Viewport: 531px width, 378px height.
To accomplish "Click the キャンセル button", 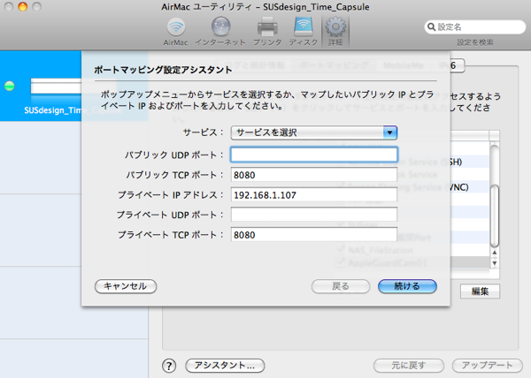I will [x=126, y=286].
